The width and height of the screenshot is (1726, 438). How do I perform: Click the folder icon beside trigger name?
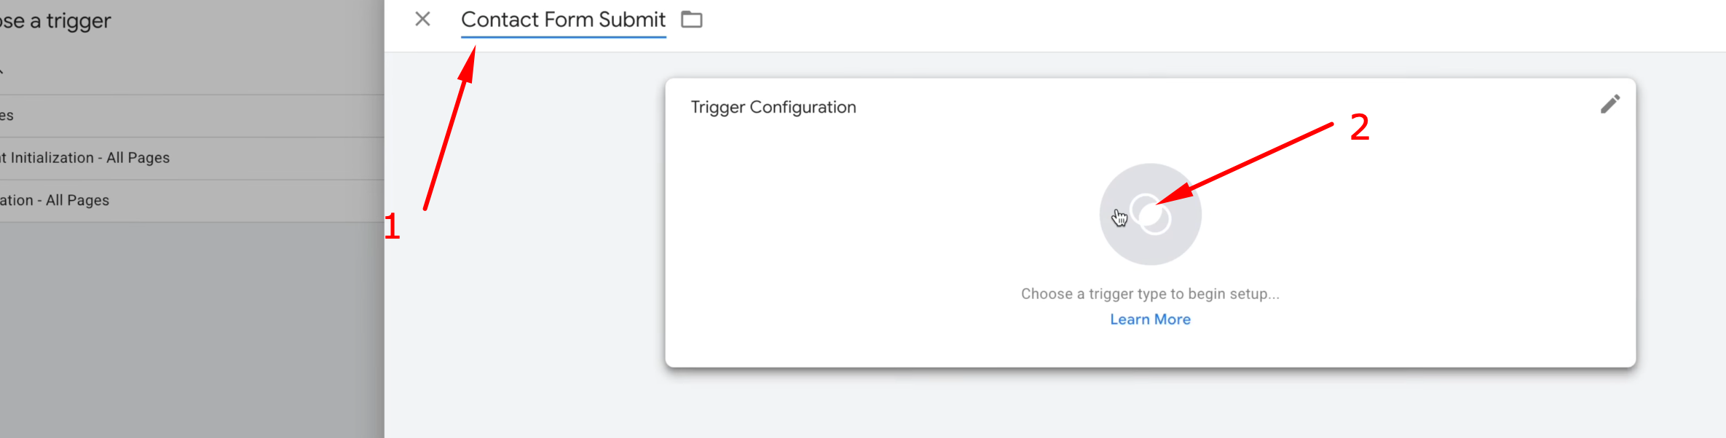[x=691, y=20]
